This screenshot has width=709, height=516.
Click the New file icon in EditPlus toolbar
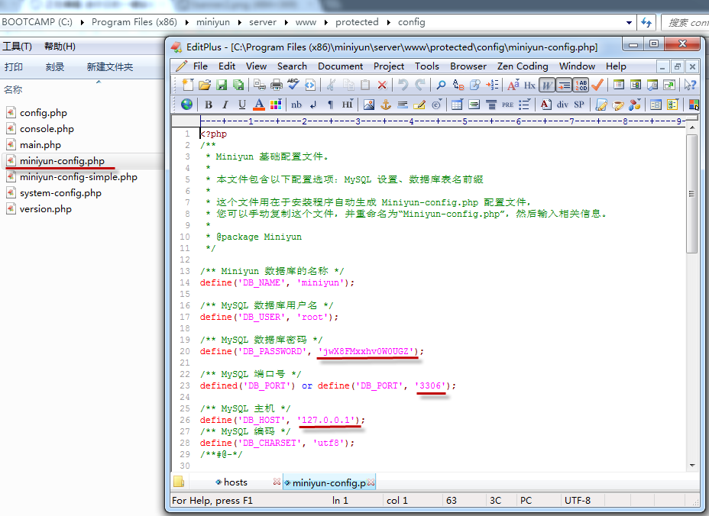(188, 85)
